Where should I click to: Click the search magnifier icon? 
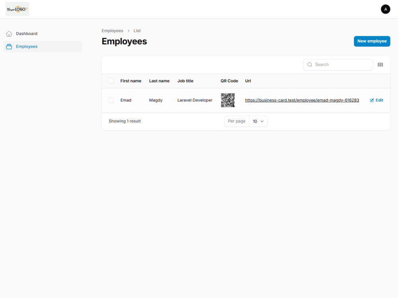[x=310, y=65]
